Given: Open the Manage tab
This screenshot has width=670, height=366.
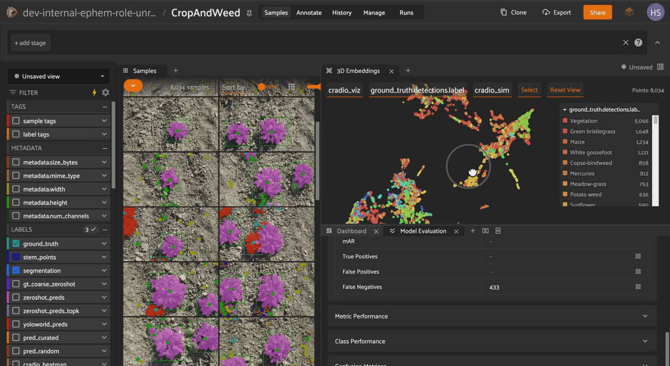Looking at the screenshot, I should (374, 12).
